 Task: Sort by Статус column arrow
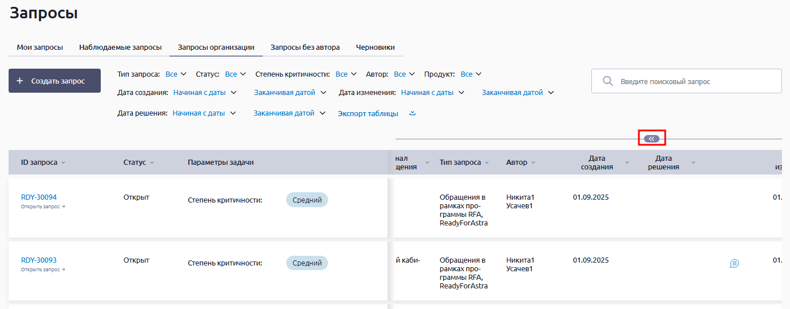pyautogui.click(x=152, y=163)
